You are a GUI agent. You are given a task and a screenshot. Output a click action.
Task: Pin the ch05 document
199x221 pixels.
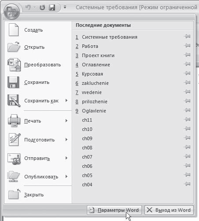click(x=187, y=174)
